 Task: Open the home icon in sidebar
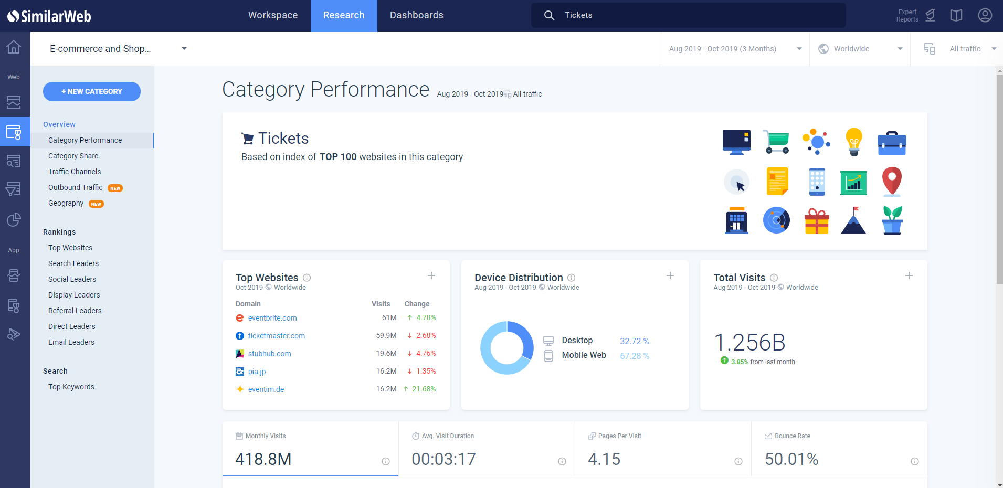[14, 47]
